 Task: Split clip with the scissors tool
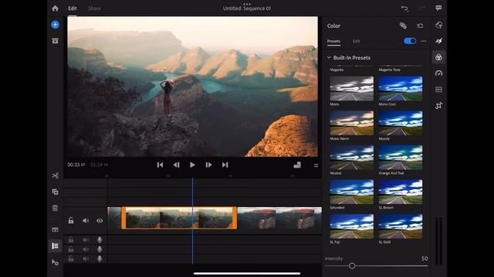click(55, 175)
